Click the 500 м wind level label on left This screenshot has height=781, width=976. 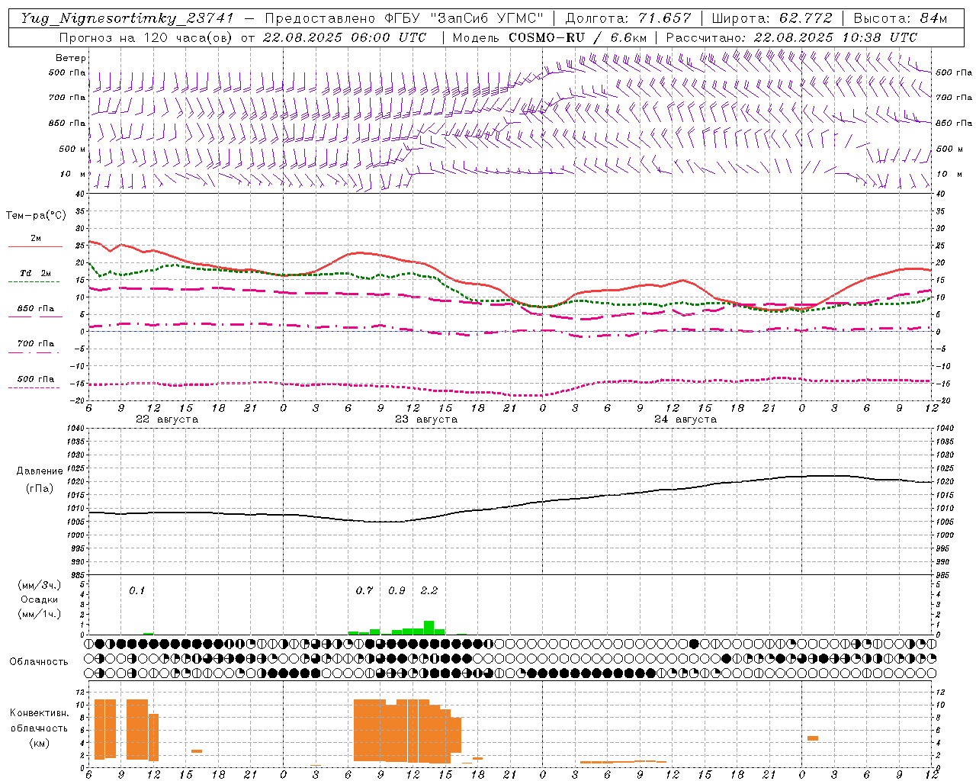72,149
